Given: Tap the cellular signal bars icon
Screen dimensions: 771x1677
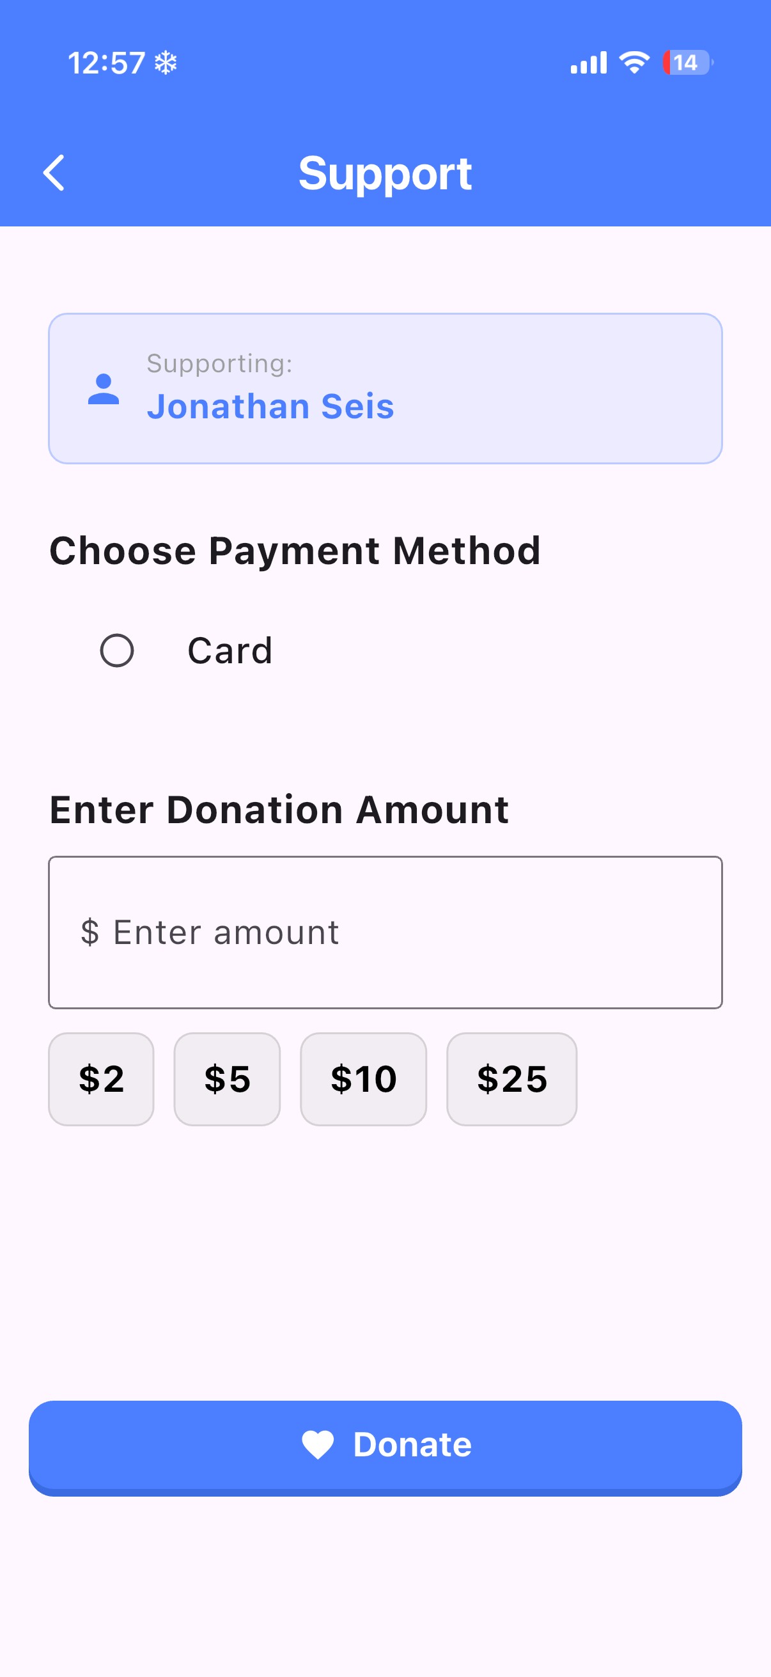Looking at the screenshot, I should [588, 63].
